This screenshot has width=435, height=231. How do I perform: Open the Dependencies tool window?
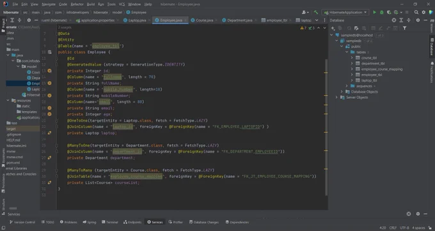point(237,222)
